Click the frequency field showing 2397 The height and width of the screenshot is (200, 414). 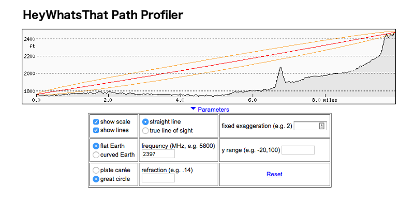(x=158, y=154)
